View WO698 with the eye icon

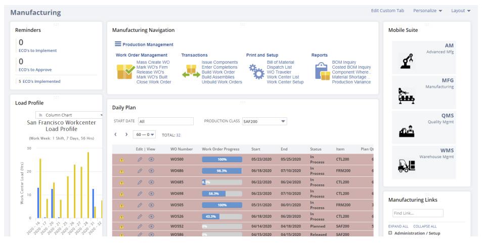pos(151,193)
